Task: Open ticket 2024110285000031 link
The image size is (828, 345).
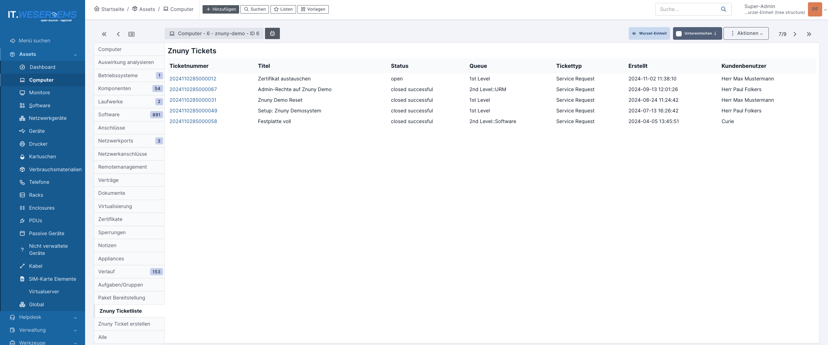Action: click(x=193, y=100)
